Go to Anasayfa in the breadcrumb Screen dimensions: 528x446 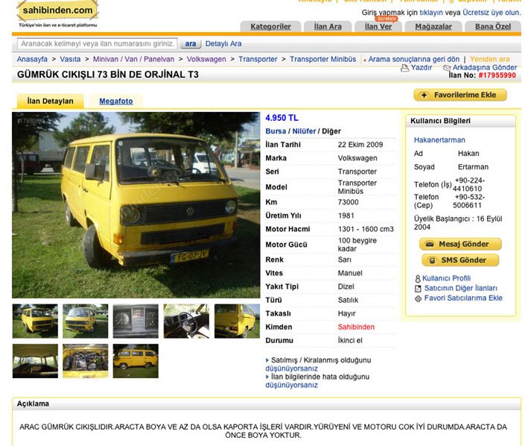coord(32,59)
